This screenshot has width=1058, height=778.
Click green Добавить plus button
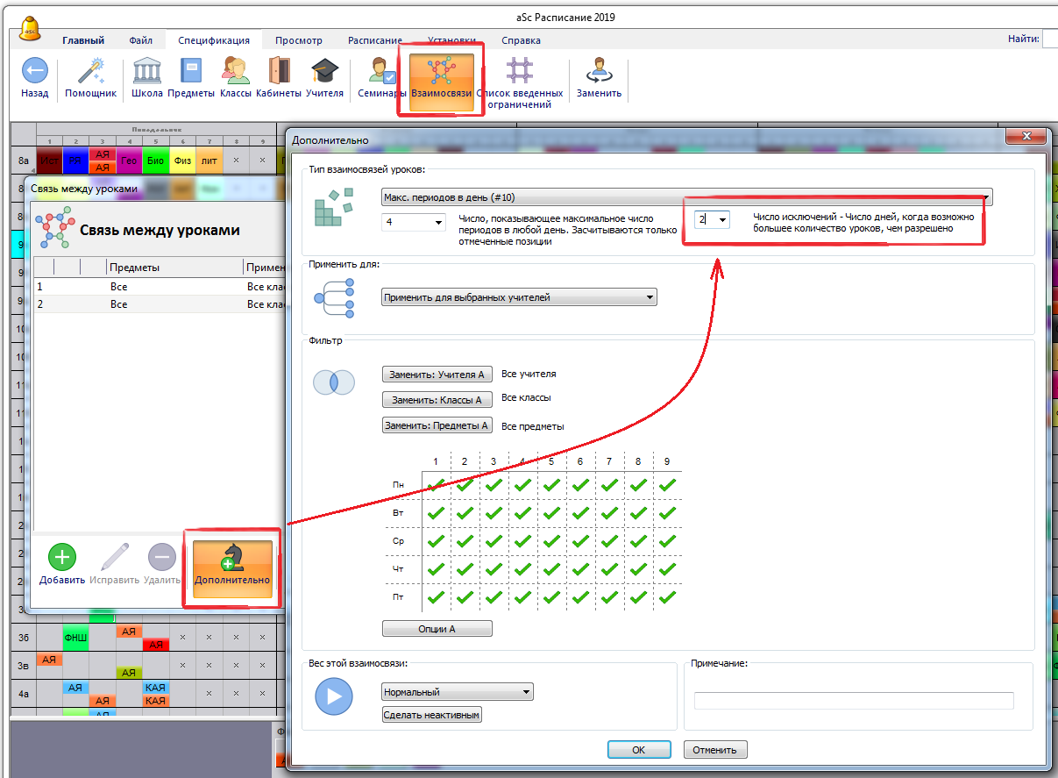61,558
